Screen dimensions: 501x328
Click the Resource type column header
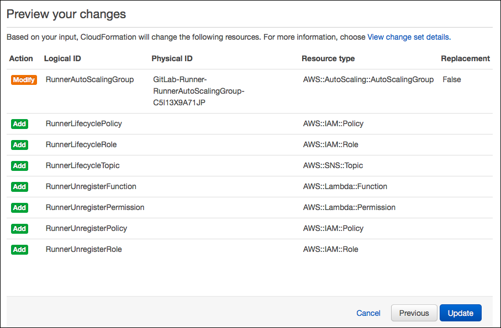pos(328,58)
